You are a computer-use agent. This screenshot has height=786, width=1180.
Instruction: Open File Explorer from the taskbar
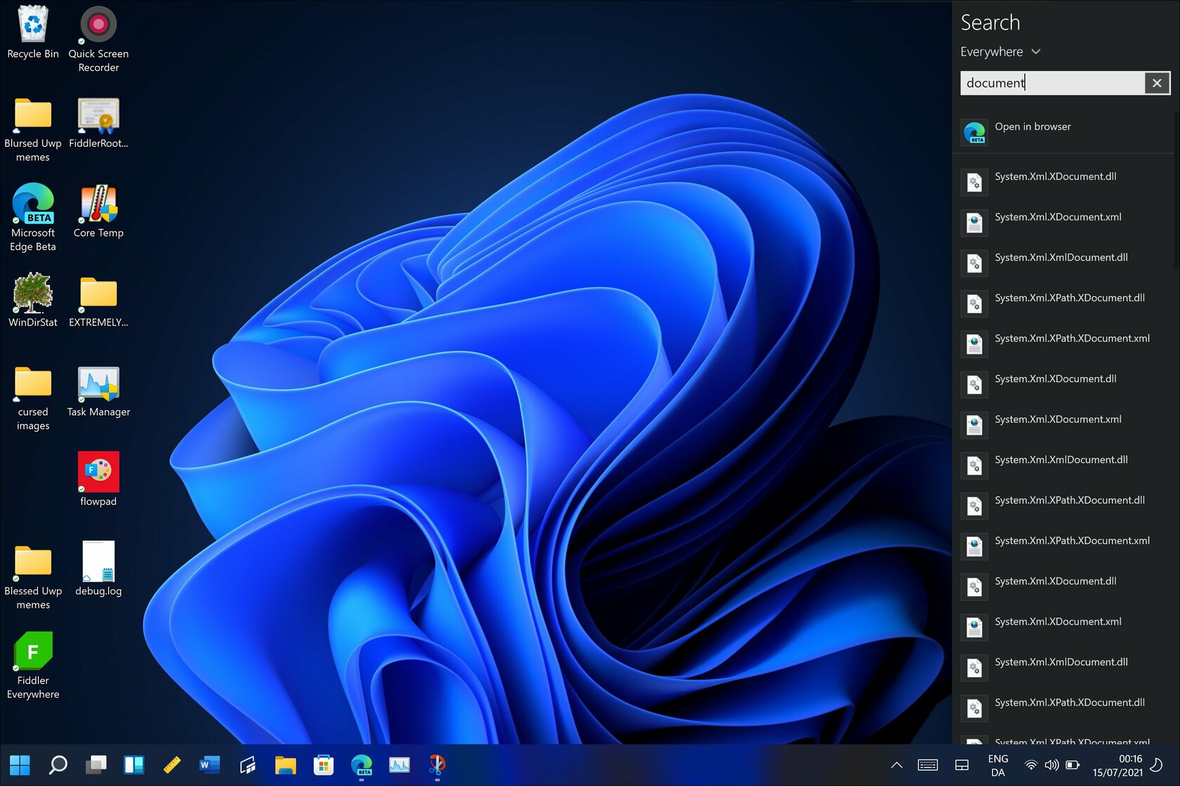click(285, 764)
